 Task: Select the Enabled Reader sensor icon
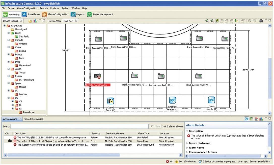173,100
